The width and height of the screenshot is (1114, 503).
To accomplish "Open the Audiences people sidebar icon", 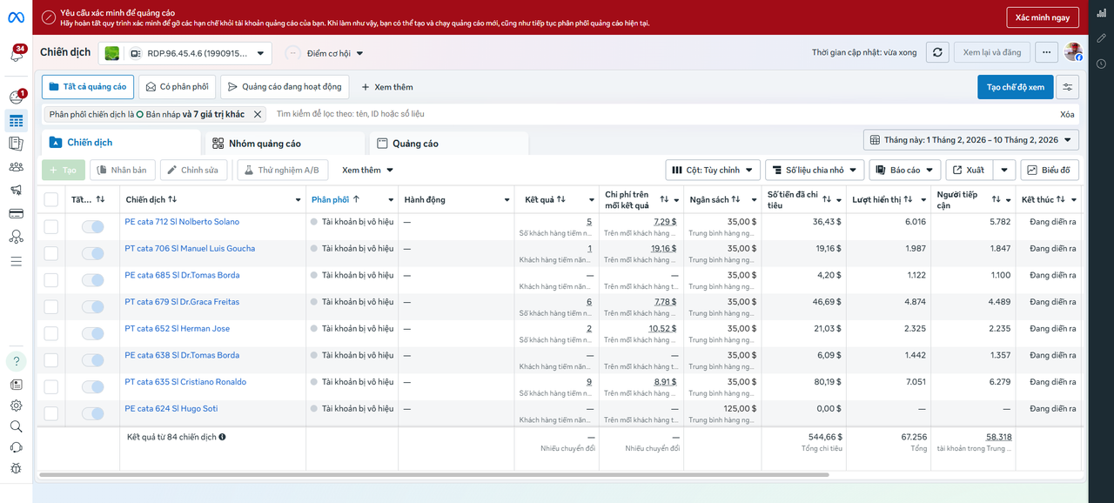I will [16, 167].
